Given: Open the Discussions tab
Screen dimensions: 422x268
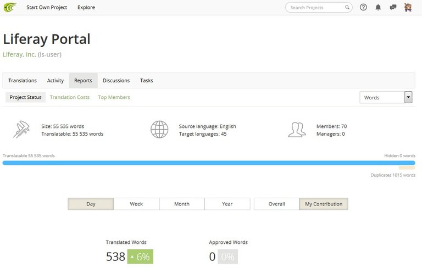Looking at the screenshot, I should (x=116, y=80).
